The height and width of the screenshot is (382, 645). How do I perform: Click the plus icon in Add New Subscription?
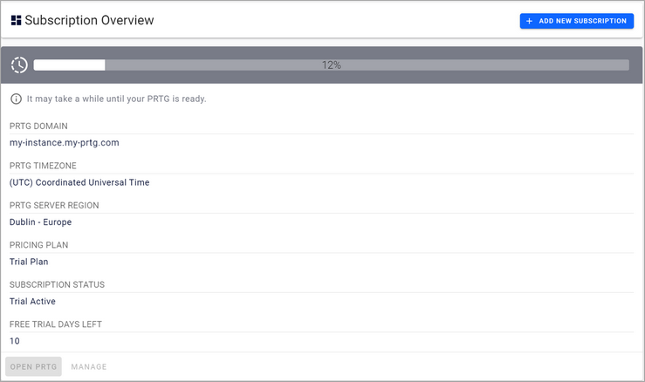click(529, 21)
